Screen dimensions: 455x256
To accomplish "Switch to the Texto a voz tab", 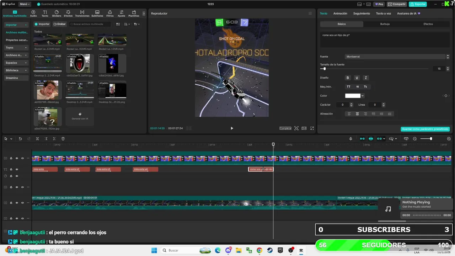I will pos(384,14).
